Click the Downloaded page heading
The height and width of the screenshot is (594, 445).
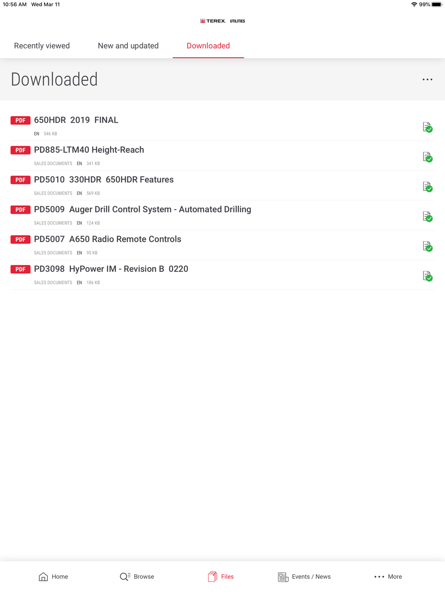click(x=54, y=80)
